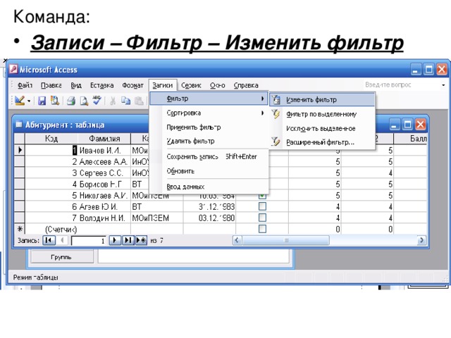Click cell Алексеев А.А.
The width and height of the screenshot is (451, 338).
click(x=104, y=162)
